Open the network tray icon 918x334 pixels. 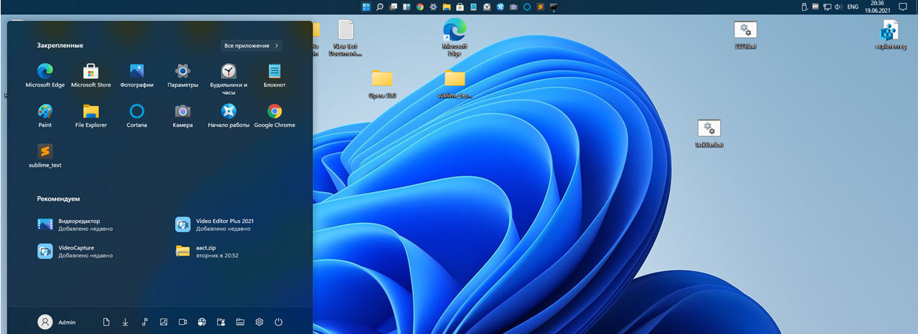tap(827, 7)
